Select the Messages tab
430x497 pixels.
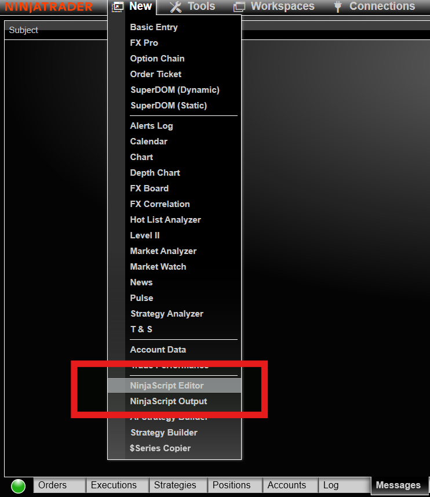399,485
